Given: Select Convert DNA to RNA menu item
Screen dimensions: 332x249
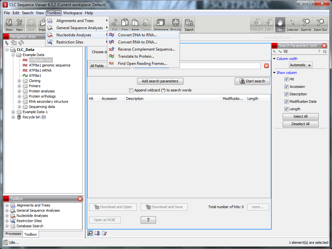Looking at the screenshot, I should coord(143,35).
